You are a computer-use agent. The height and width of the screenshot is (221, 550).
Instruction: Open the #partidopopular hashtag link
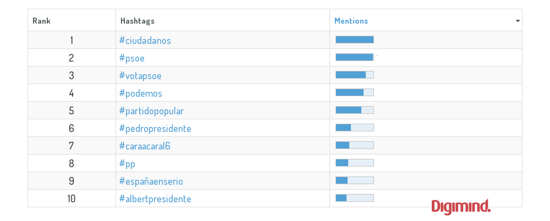click(151, 111)
